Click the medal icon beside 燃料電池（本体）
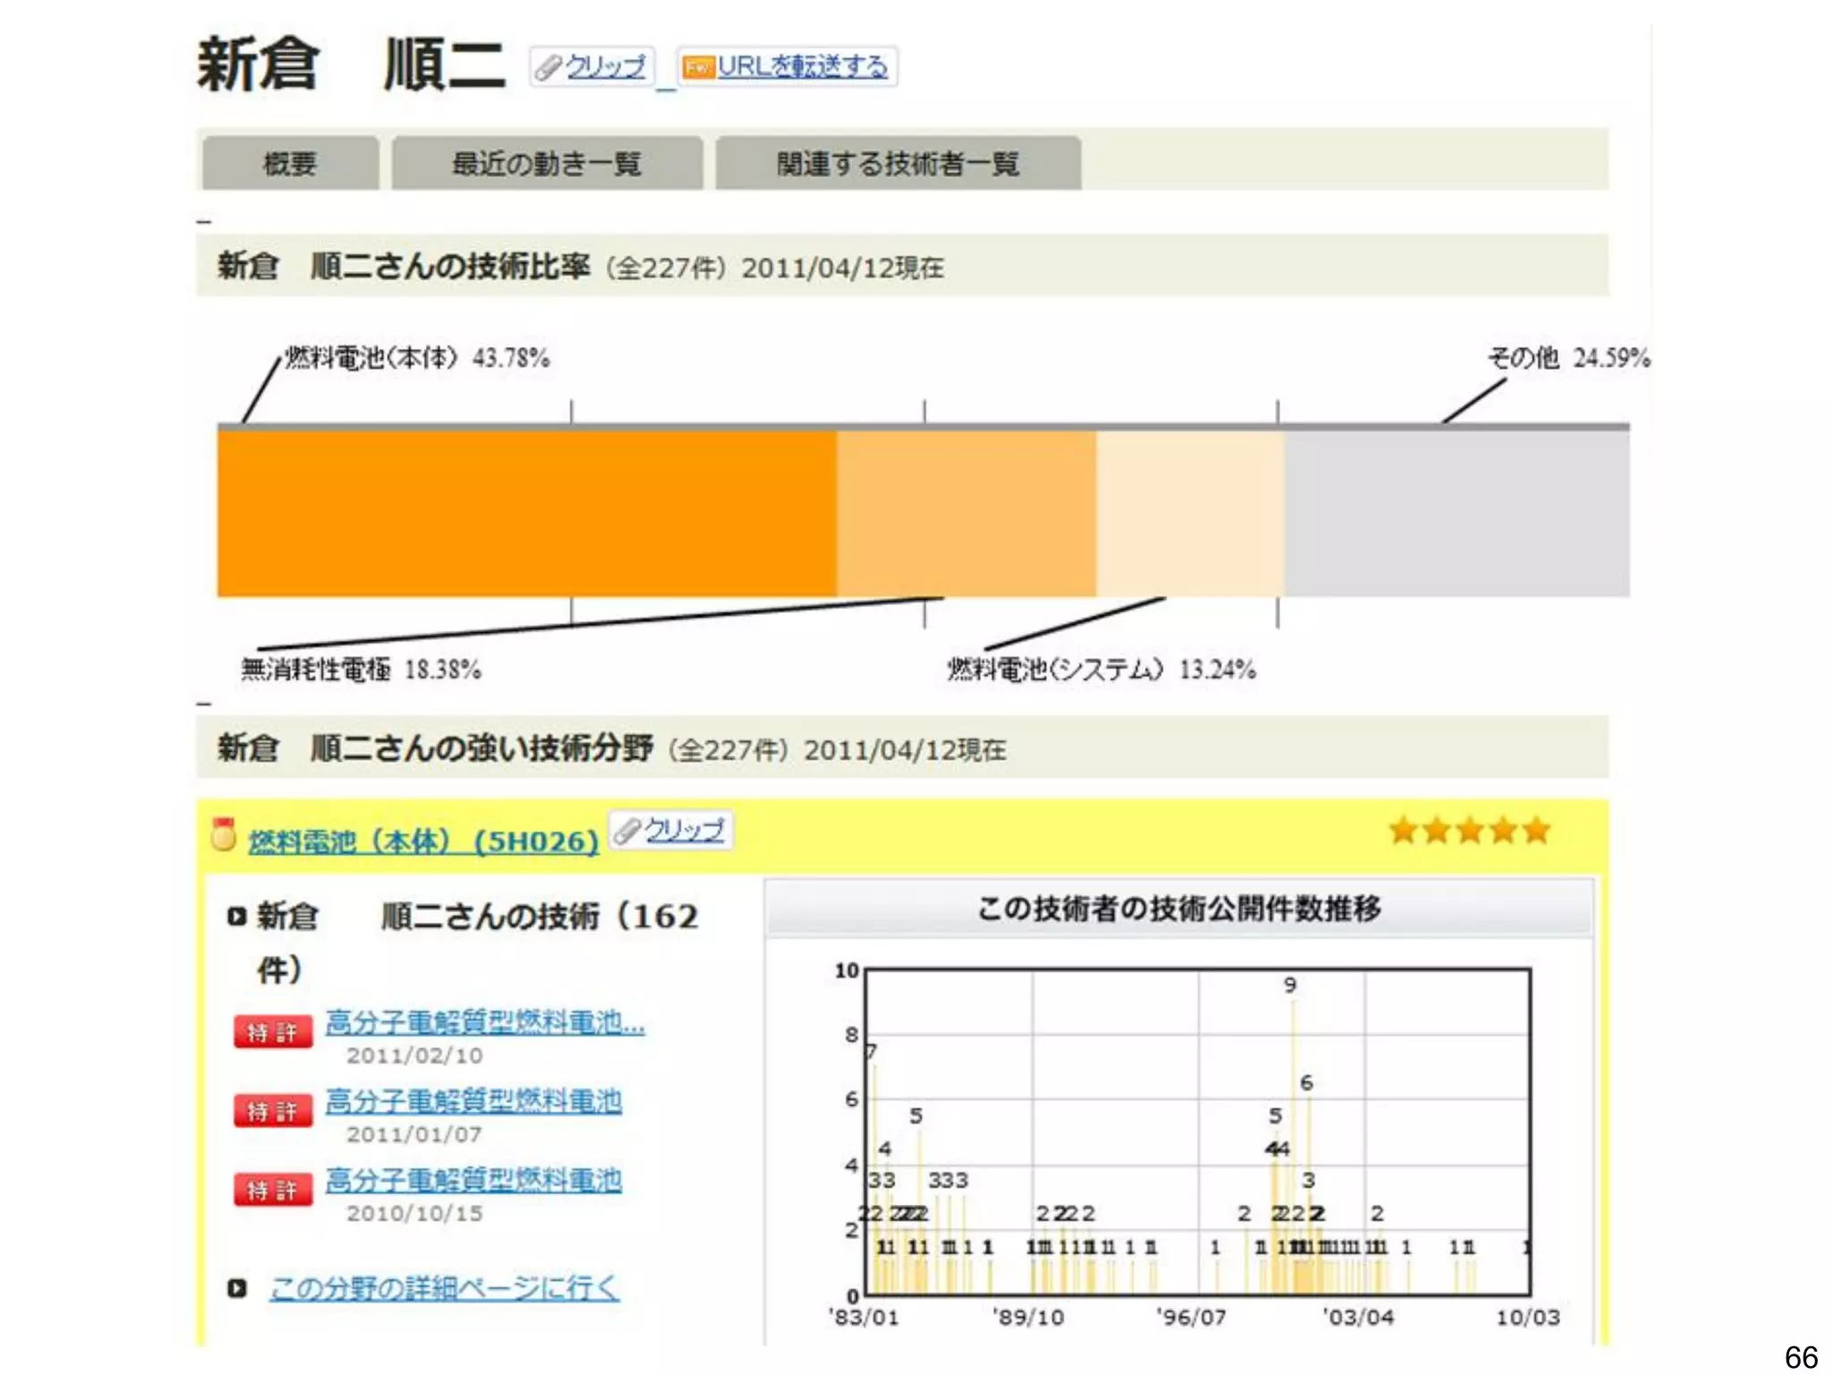The image size is (1833, 1375). tap(222, 834)
